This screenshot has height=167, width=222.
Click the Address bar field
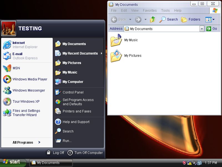pyautogui.click(x=162, y=29)
